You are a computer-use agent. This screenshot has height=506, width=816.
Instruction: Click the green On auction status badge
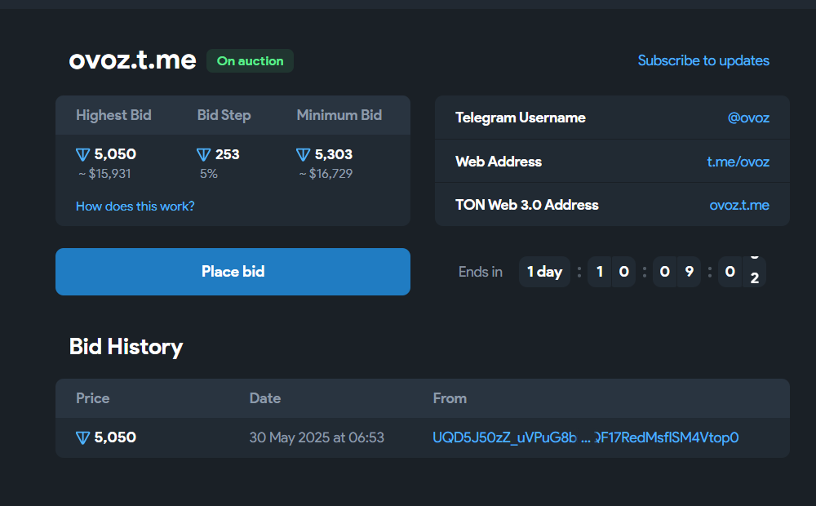[x=250, y=61]
